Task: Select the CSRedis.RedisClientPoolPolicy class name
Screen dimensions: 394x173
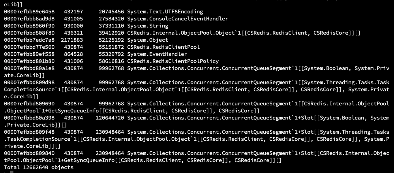Action: pyautogui.click(x=173, y=61)
